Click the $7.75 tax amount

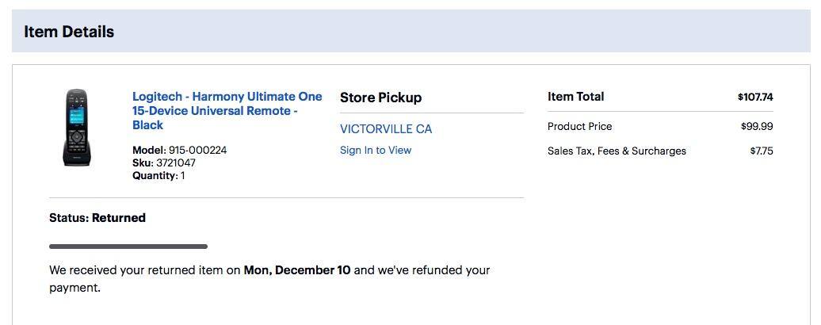(761, 151)
